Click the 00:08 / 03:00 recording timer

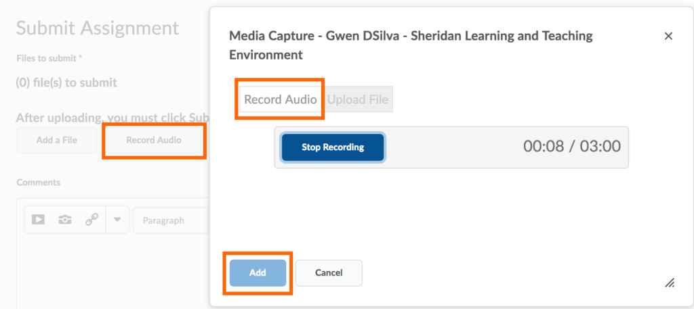click(571, 147)
